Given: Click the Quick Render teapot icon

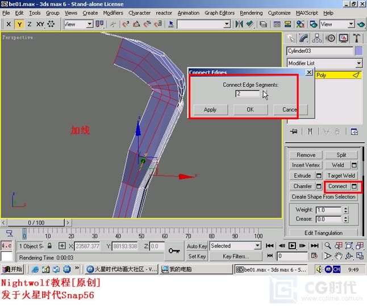Looking at the screenshot, I should [x=361, y=24].
